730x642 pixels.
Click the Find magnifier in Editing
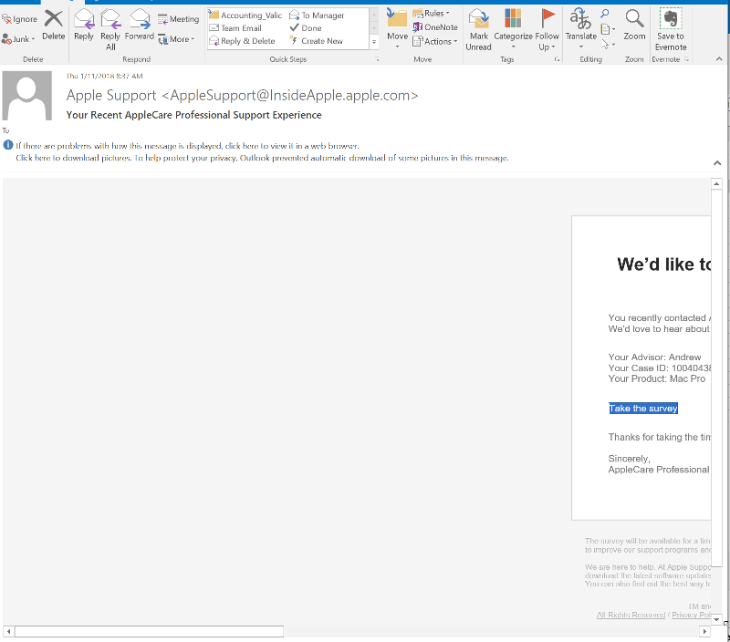604,14
